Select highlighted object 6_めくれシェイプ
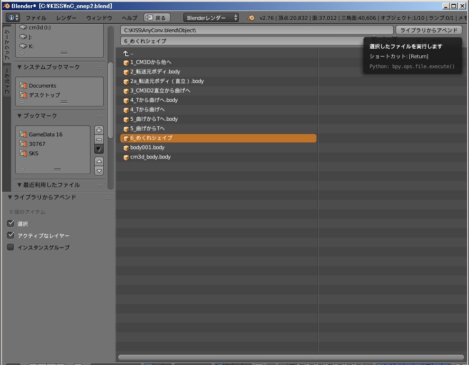The width and height of the screenshot is (469, 365). point(218,138)
